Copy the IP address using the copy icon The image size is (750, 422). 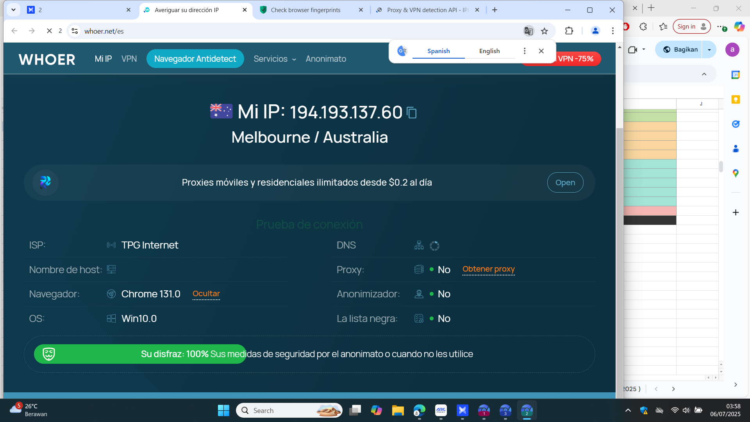[412, 113]
